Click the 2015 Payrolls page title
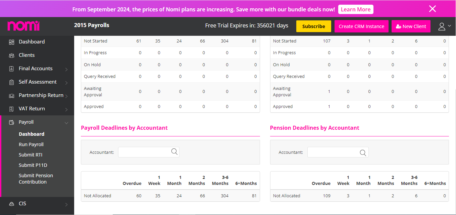Image resolution: width=456 pixels, height=215 pixels. tap(92, 25)
